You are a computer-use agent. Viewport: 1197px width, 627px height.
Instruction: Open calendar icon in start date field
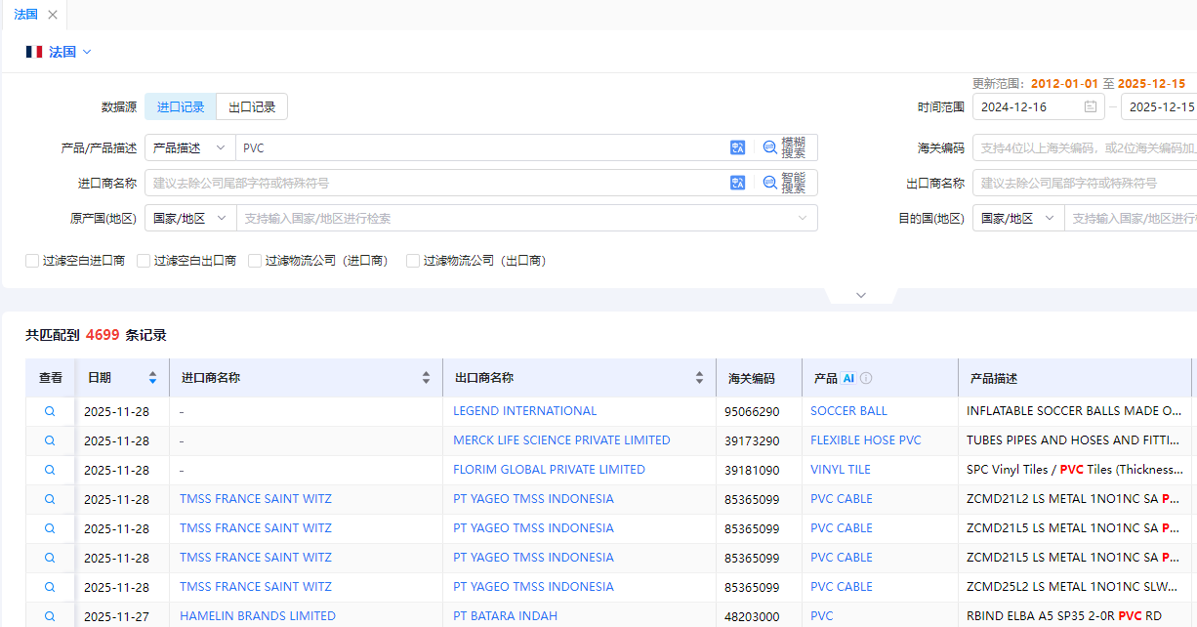click(1091, 107)
